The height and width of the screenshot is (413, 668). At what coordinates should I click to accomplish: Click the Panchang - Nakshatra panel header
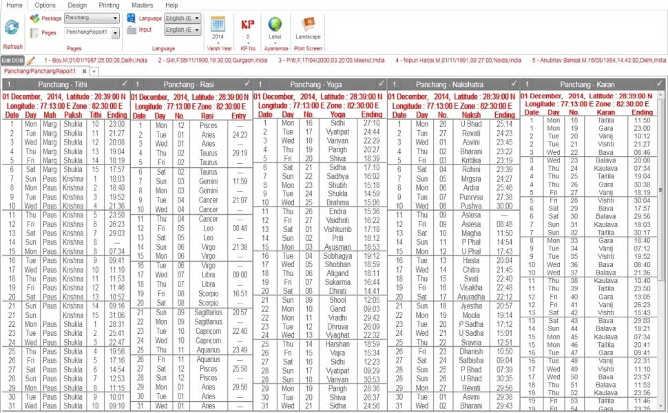pos(453,84)
